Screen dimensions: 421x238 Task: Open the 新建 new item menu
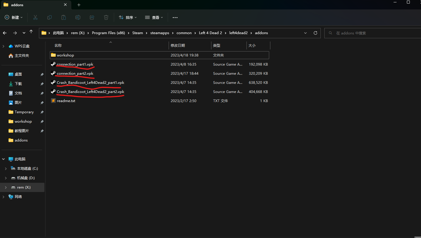pos(14,18)
